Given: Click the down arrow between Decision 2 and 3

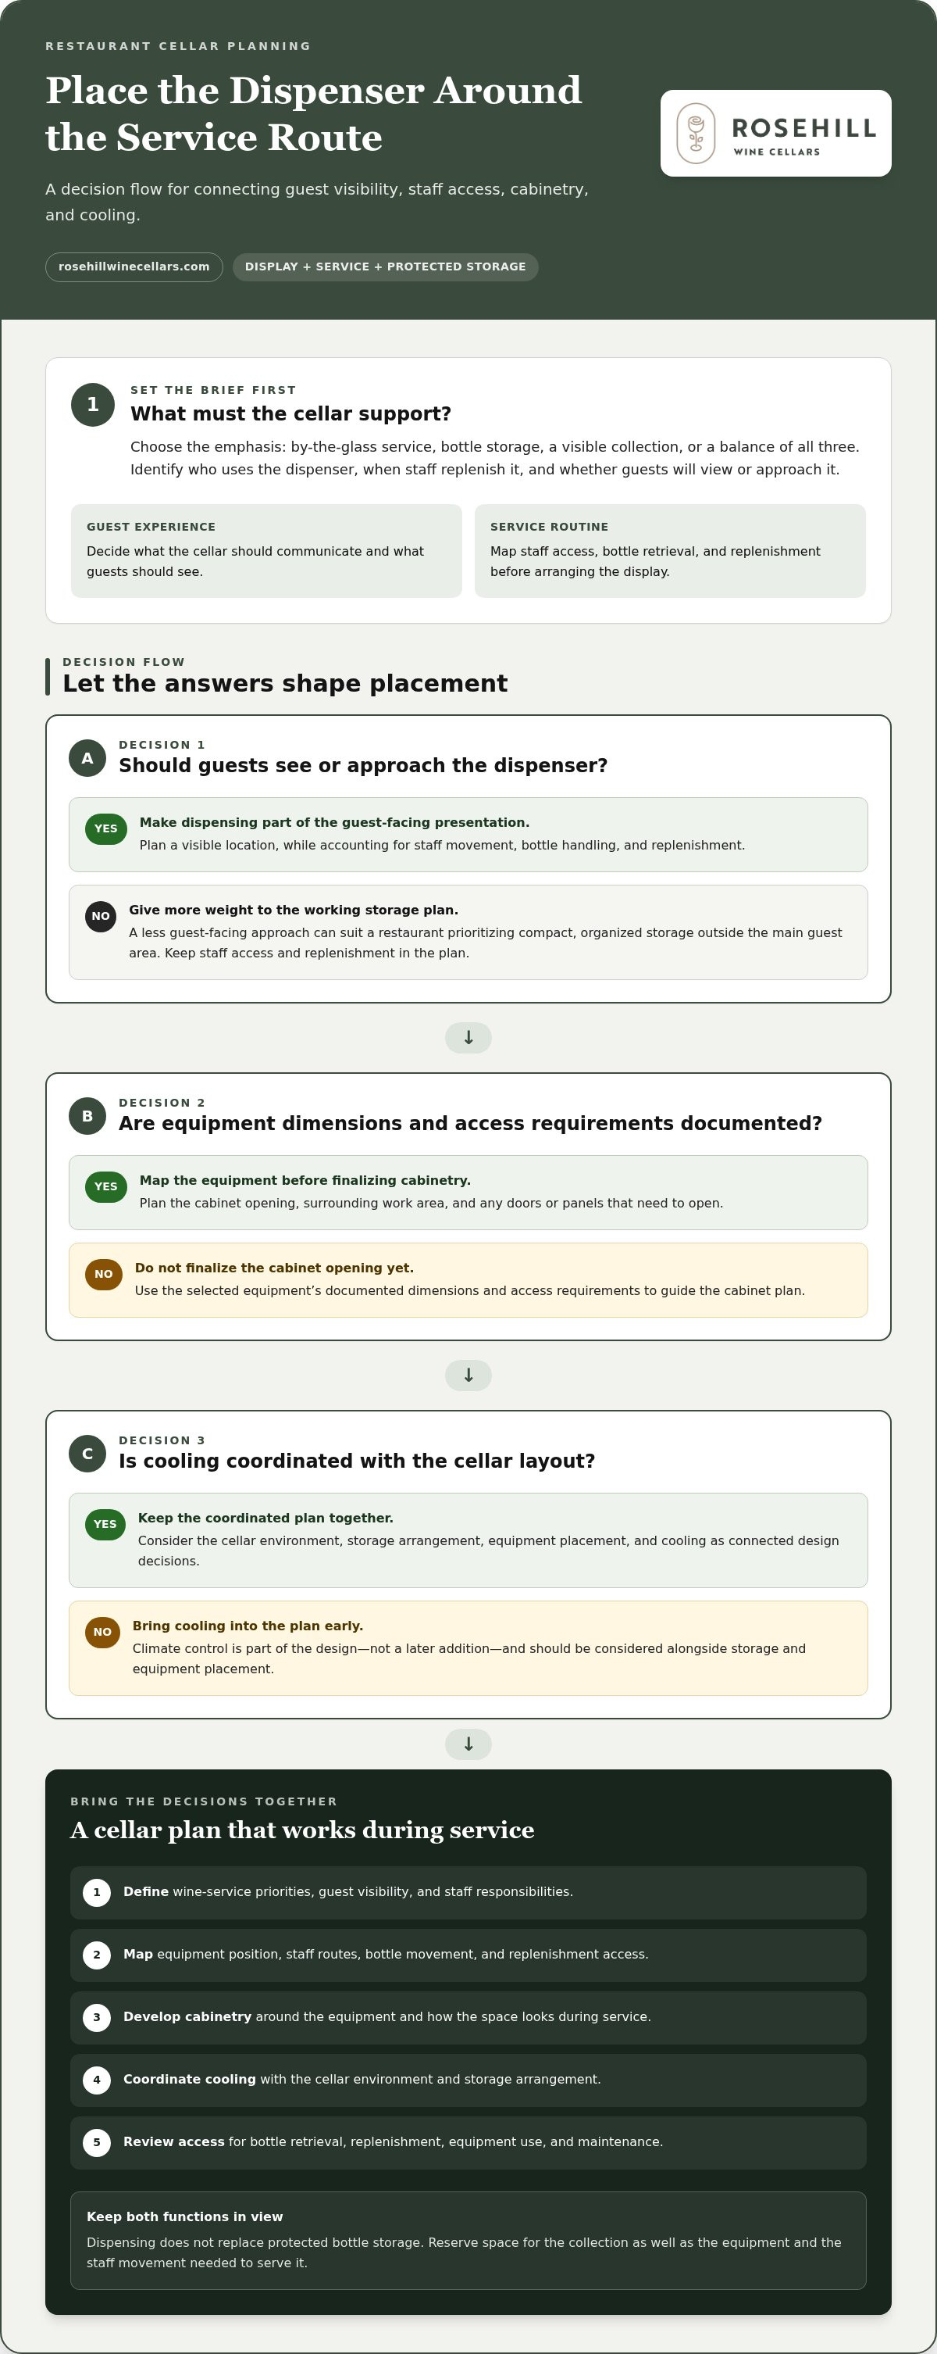Looking at the screenshot, I should click(468, 1376).
